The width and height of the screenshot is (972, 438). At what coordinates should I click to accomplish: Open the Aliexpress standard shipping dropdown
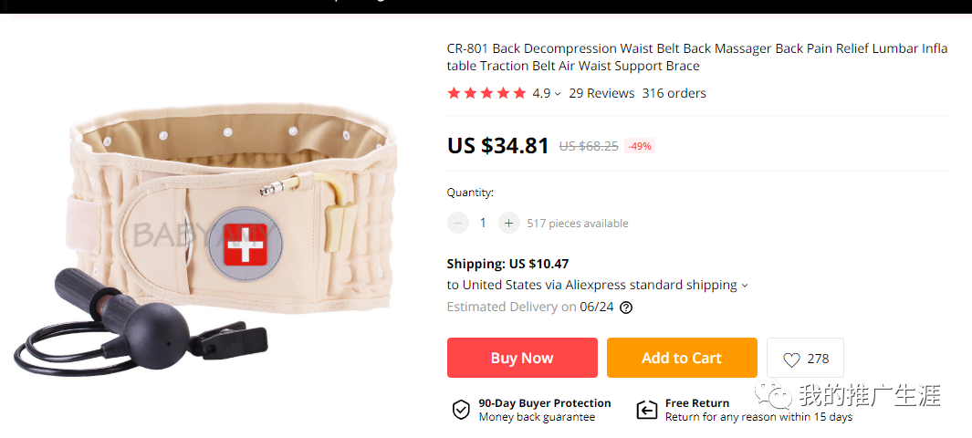click(x=744, y=286)
